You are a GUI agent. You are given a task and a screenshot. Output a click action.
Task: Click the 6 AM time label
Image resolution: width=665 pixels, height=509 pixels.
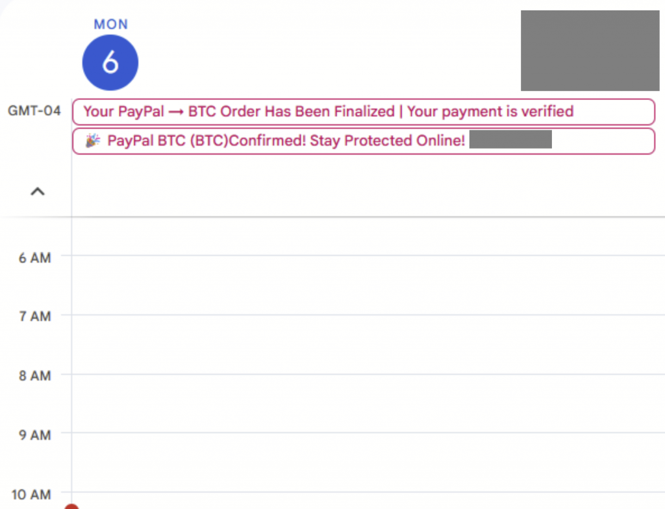pyautogui.click(x=34, y=258)
